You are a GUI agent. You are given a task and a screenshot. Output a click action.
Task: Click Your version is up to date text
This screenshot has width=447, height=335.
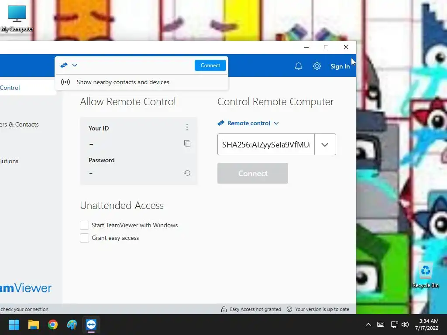(322, 309)
